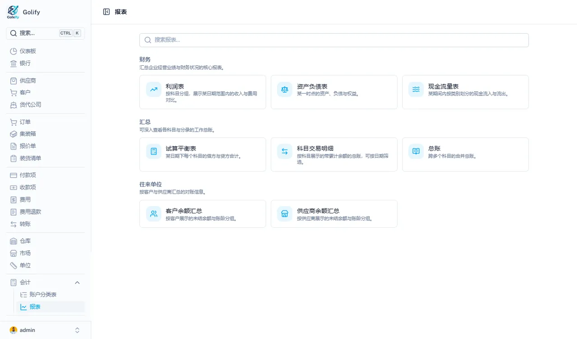This screenshot has width=577, height=339.
Task: Click the cart icon beside 订单
Action: click(x=14, y=122)
